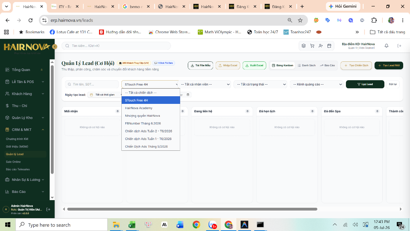Viewport: 410px width, 231px height.
Task: Bookmark this page with the star icon
Action: [300, 20]
